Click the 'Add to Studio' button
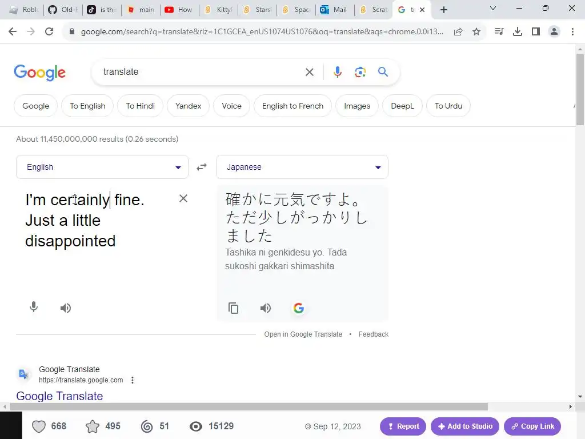Screen dimensions: 585x439 point(465,426)
